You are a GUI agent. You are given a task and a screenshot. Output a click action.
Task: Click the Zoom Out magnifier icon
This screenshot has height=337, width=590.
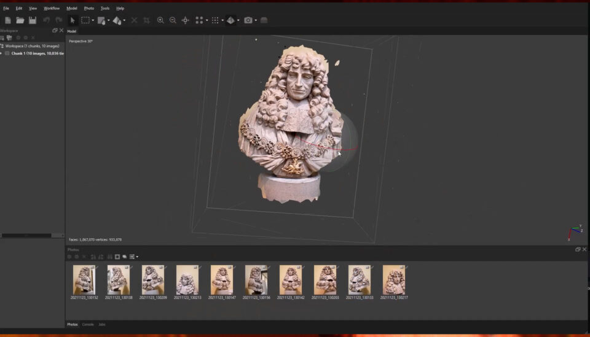pyautogui.click(x=173, y=20)
